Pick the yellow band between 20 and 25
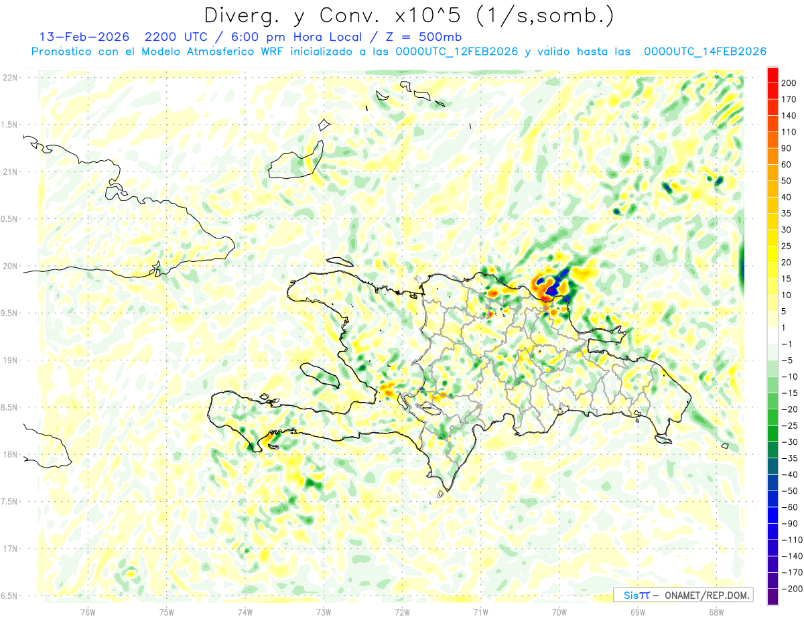 click(x=773, y=255)
